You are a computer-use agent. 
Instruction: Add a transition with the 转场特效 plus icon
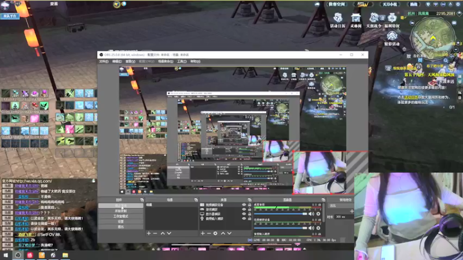352,211
